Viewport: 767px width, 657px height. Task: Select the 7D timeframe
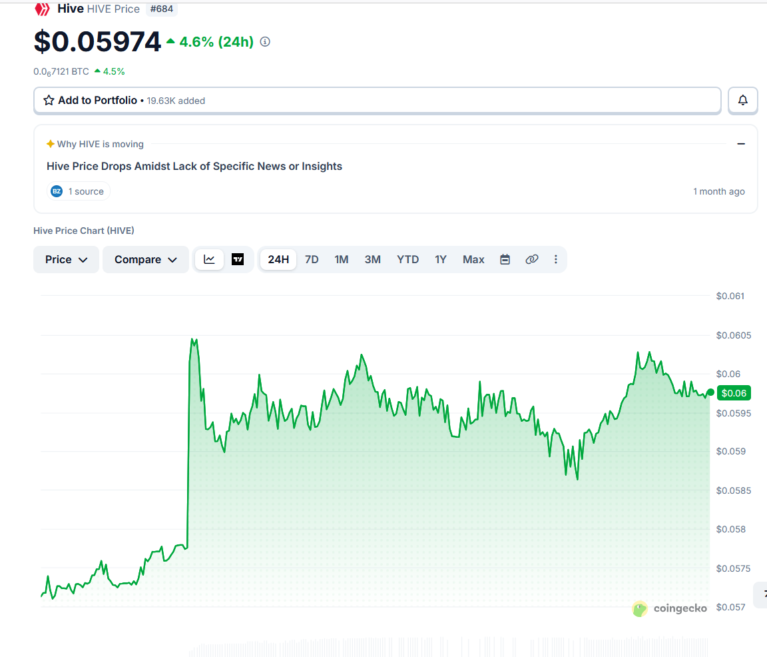[x=312, y=259]
